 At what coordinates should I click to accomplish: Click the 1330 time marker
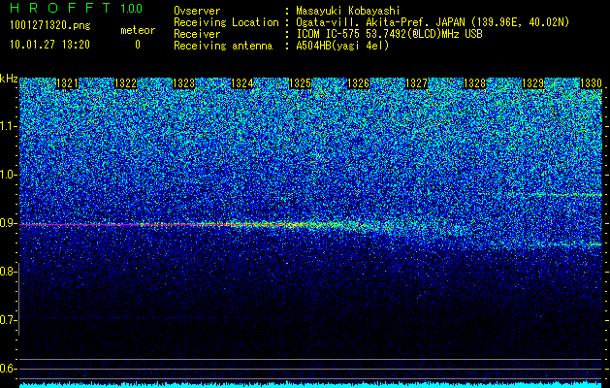tap(591, 83)
